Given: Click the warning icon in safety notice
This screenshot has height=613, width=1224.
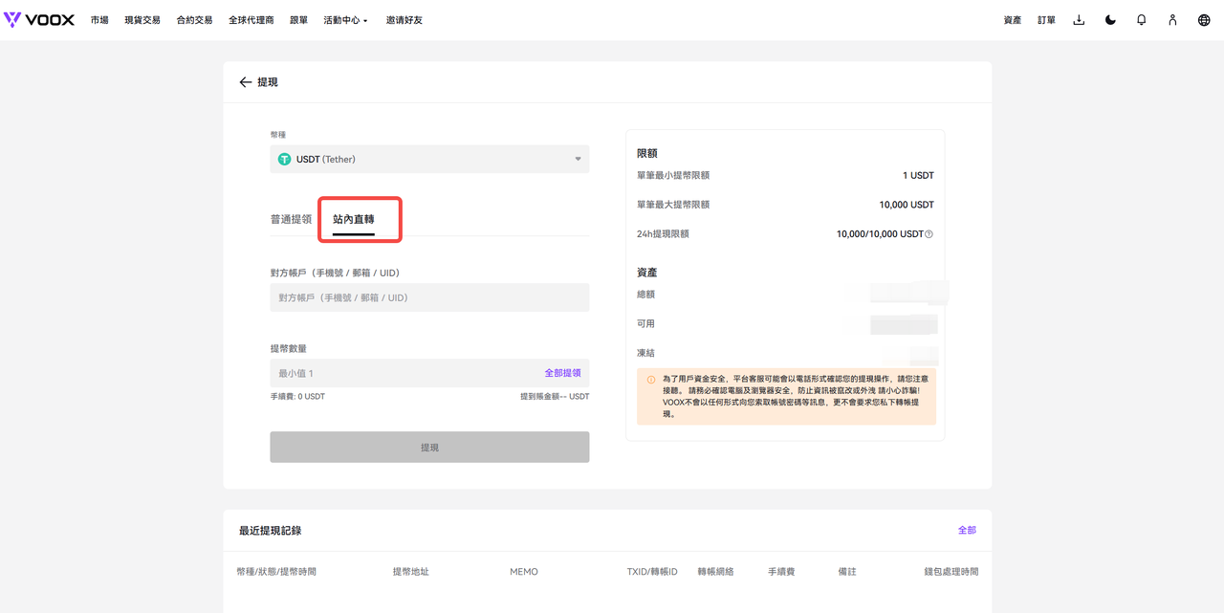Looking at the screenshot, I should click(651, 379).
